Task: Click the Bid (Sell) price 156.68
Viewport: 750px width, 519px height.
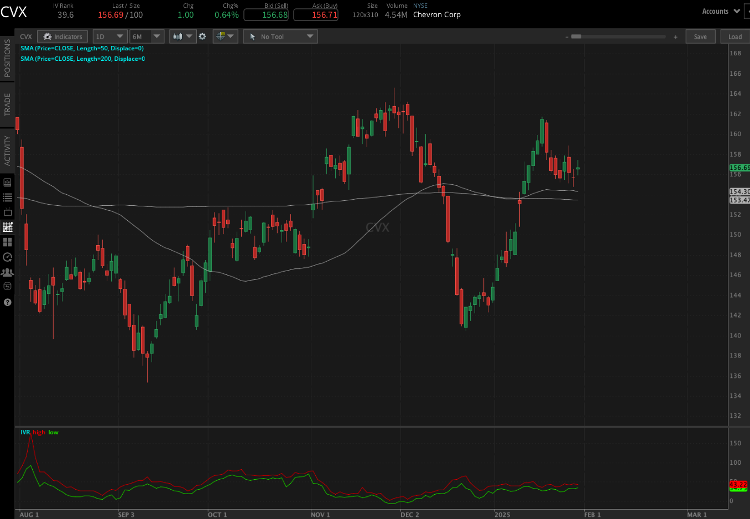Action: click(266, 15)
